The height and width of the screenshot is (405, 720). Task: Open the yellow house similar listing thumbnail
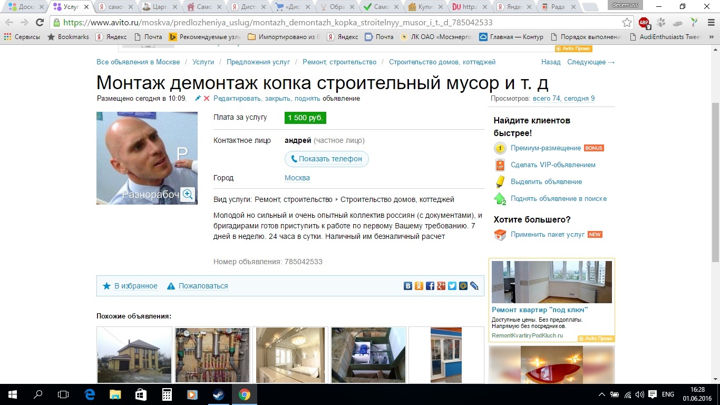134,355
